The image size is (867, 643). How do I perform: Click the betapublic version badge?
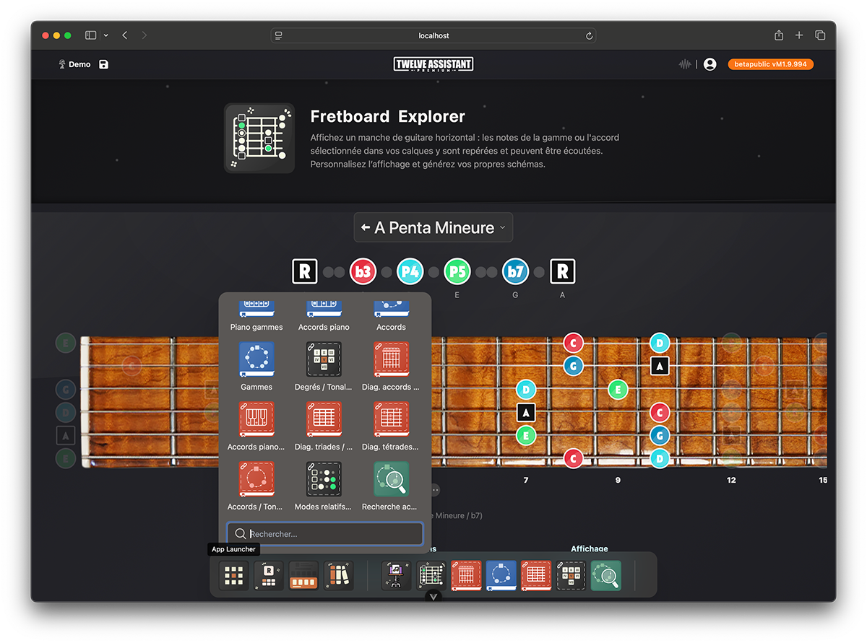(771, 64)
